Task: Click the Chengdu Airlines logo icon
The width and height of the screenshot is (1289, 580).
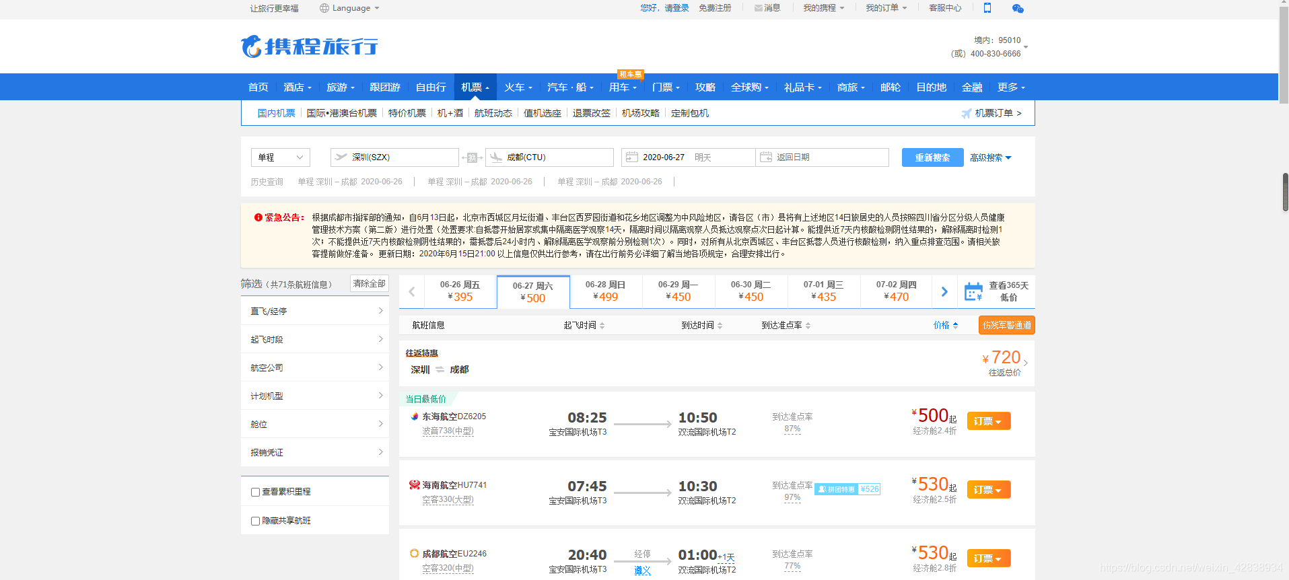Action: (x=415, y=553)
